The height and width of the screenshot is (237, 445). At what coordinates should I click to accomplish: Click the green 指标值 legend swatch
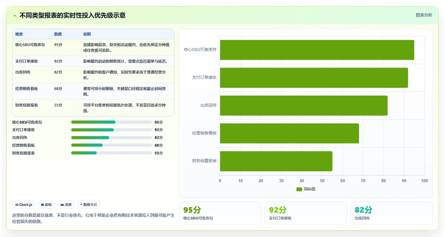299,189
